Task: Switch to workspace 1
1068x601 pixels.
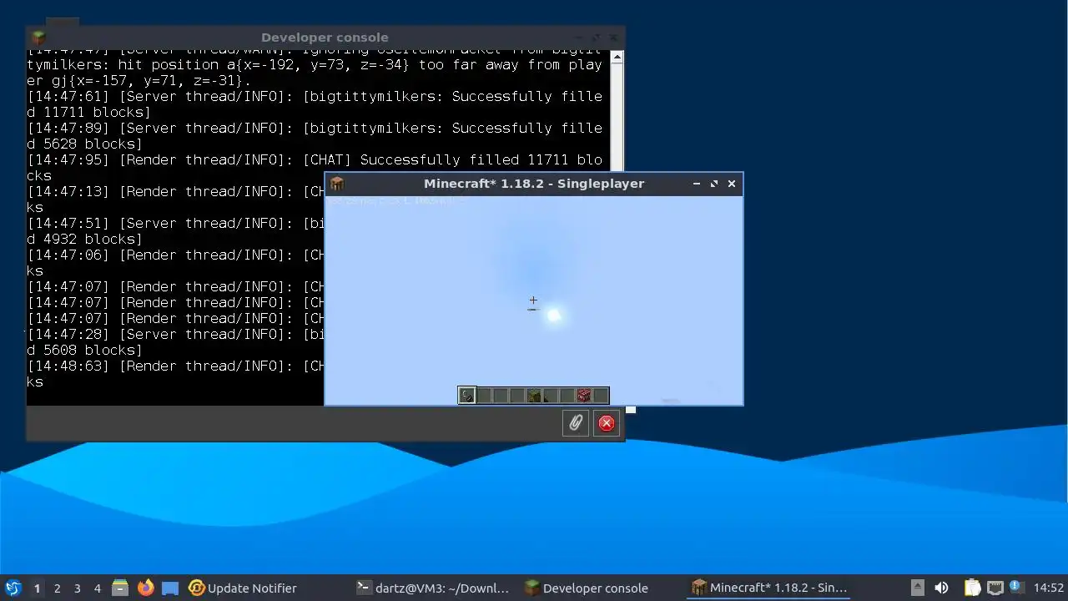Action: click(37, 588)
